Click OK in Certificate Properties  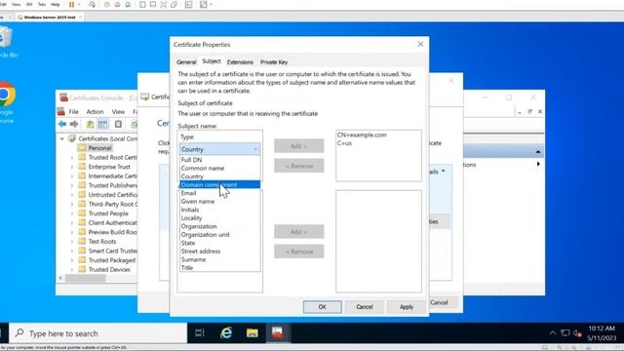[x=323, y=307]
